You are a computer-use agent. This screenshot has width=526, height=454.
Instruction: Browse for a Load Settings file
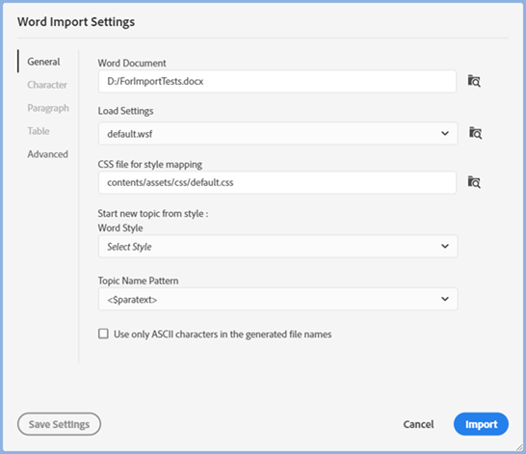coord(475,133)
